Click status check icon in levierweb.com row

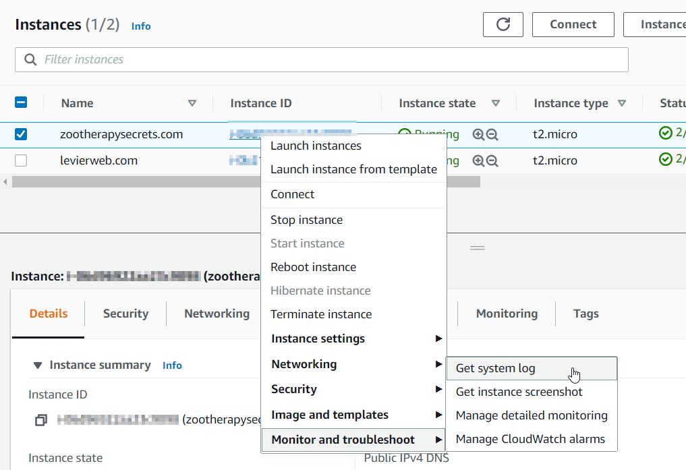pyautogui.click(x=666, y=159)
